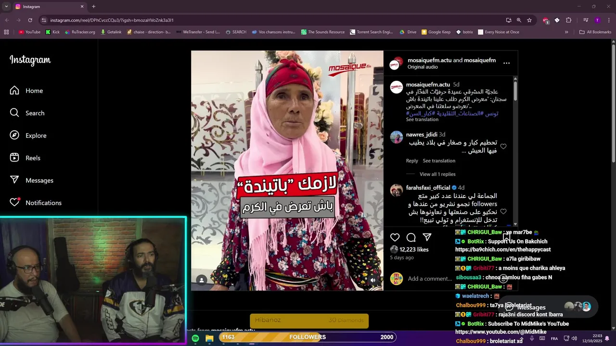Image resolution: width=616 pixels, height=346 pixels.
Task: Open mosaiquefm.actu profile in post header
Action: pyautogui.click(x=429, y=60)
